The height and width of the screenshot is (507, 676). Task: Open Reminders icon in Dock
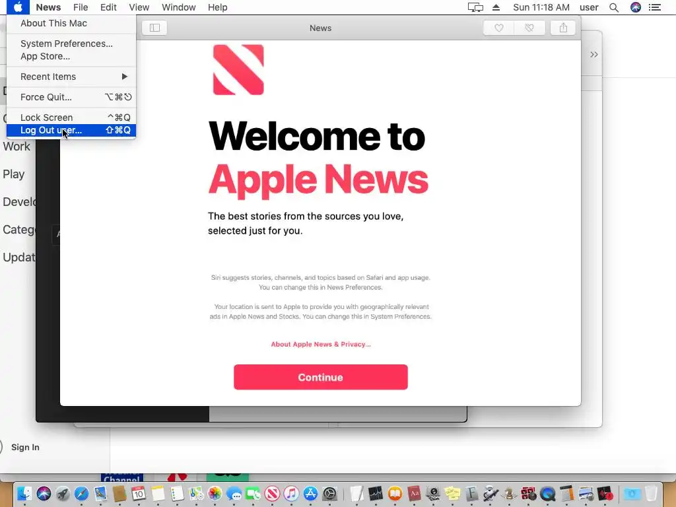[177, 494]
